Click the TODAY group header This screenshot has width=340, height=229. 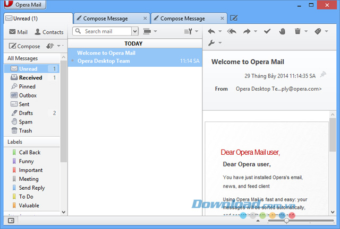tap(135, 43)
